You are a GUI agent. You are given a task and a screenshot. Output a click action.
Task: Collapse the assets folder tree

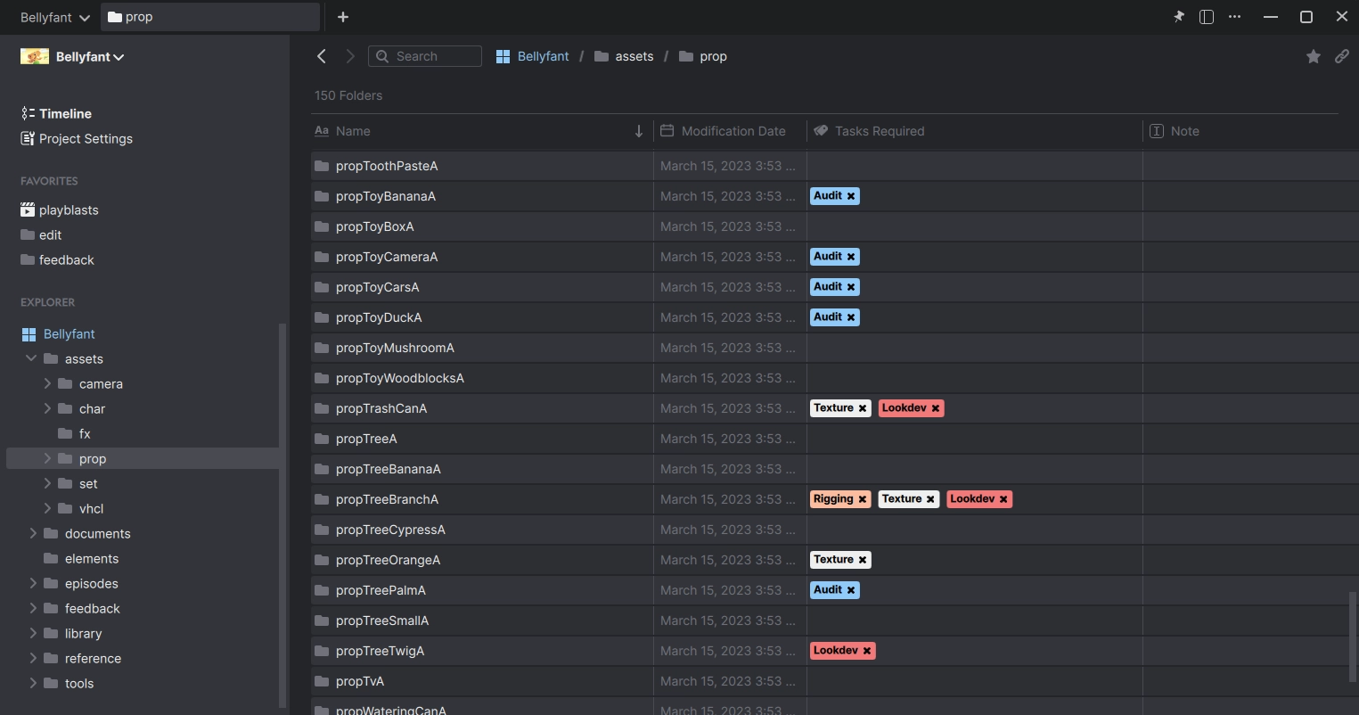[32, 358]
